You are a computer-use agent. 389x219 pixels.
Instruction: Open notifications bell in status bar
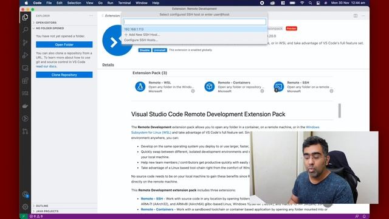click(364, 217)
